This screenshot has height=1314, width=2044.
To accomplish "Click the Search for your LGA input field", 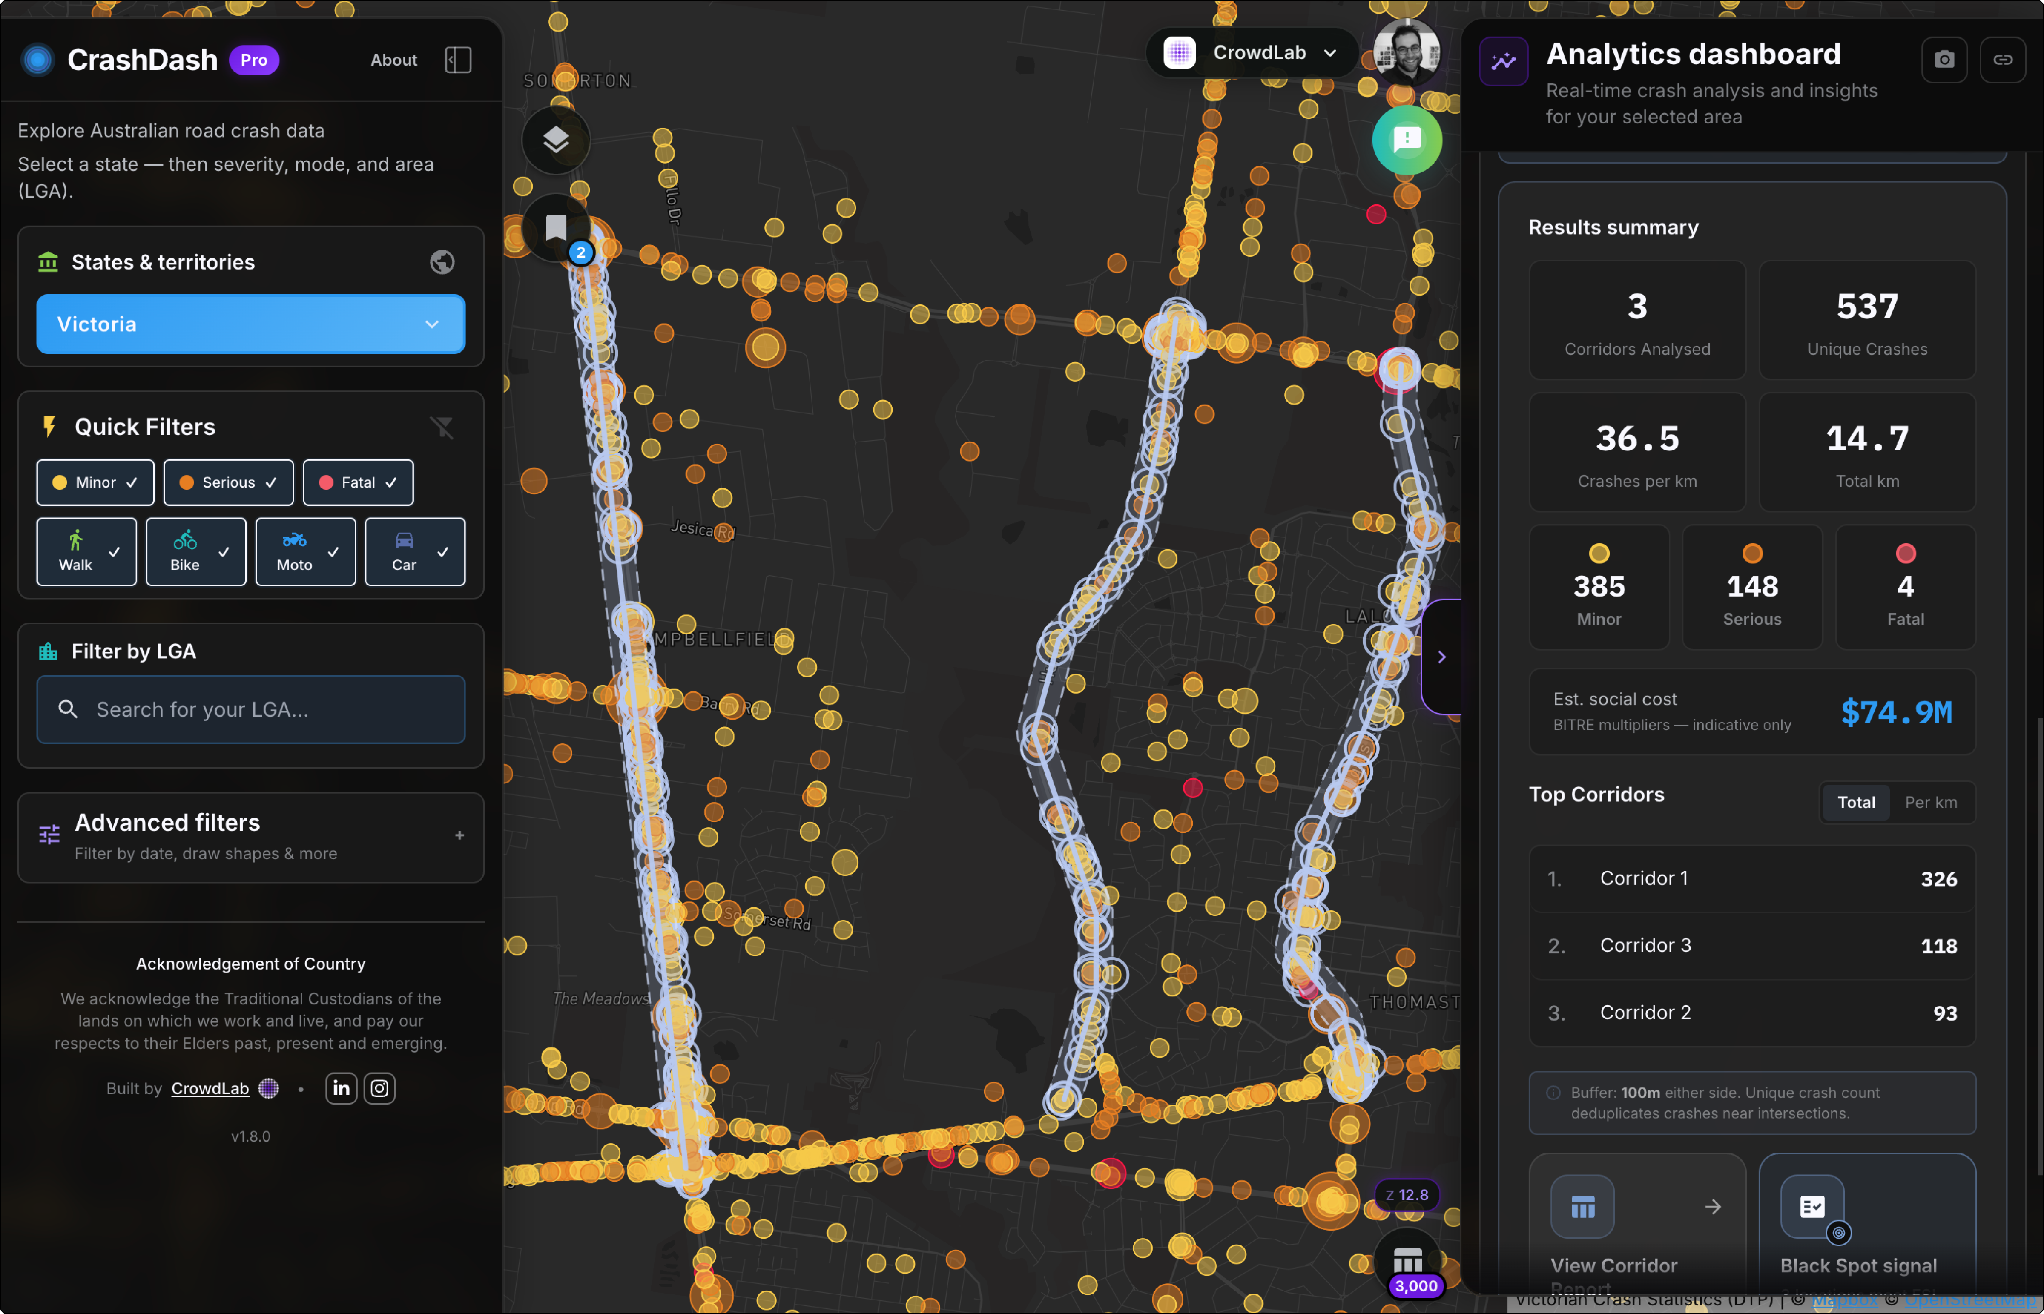I will point(251,709).
